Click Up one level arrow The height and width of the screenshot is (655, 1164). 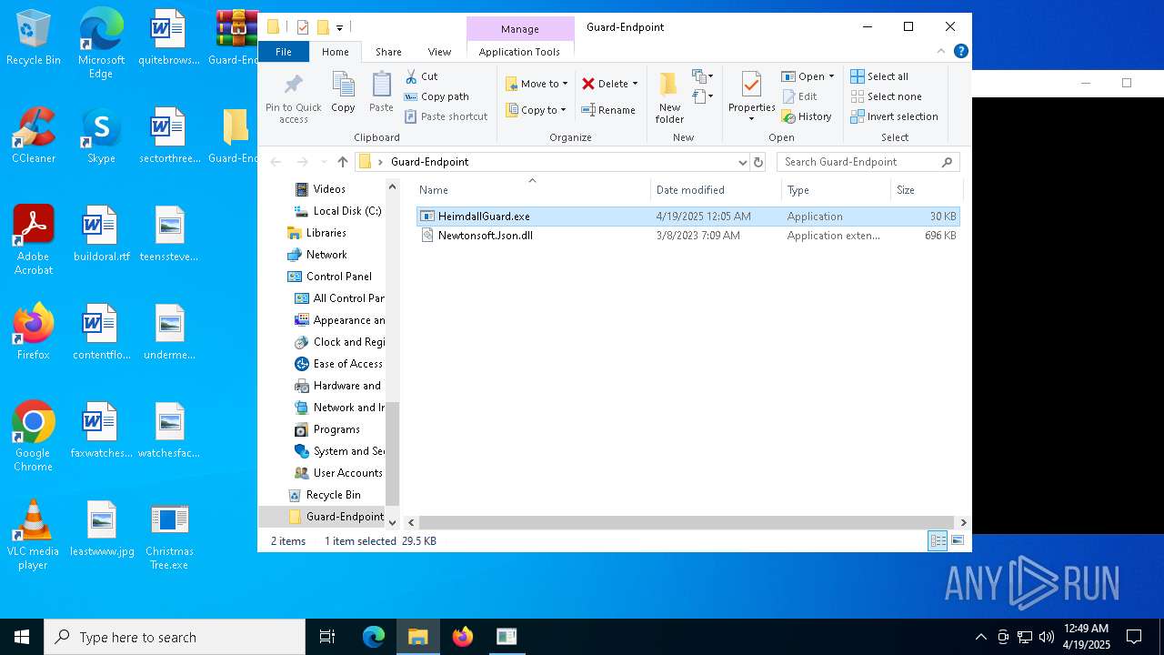tap(342, 162)
